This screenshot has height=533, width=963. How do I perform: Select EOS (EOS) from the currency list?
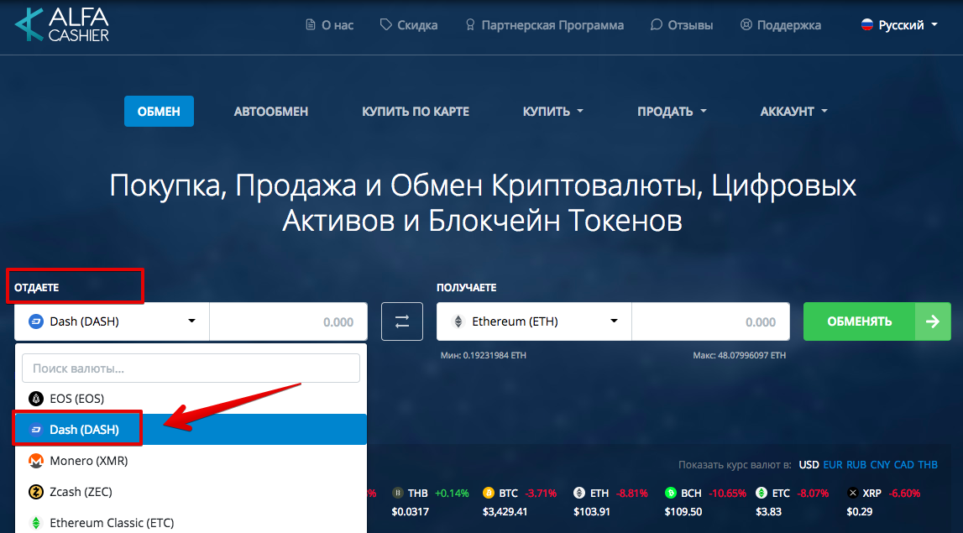pyautogui.click(x=191, y=399)
